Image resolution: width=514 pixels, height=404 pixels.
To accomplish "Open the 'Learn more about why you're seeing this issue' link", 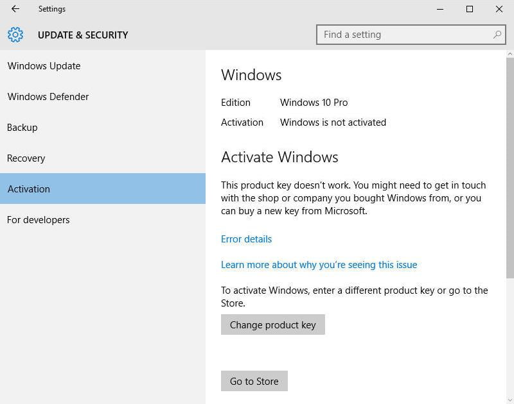I will pyautogui.click(x=319, y=265).
